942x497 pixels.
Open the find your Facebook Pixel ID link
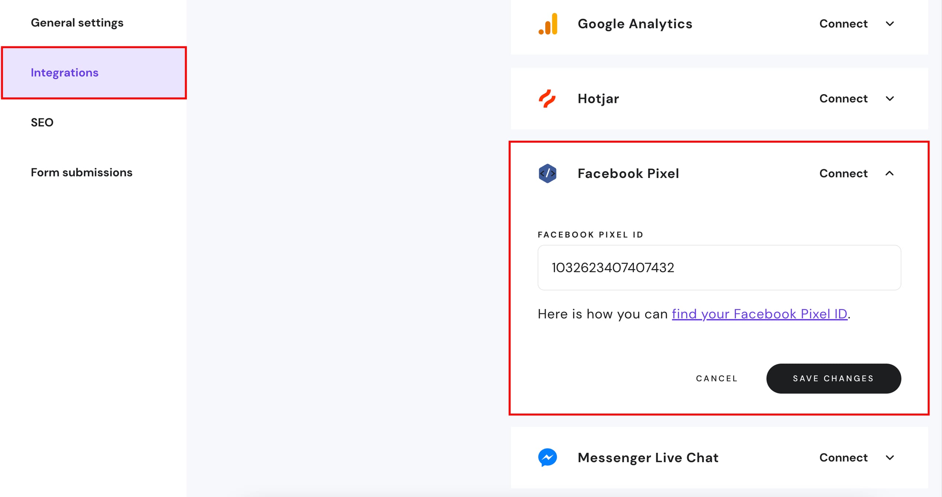(x=758, y=314)
